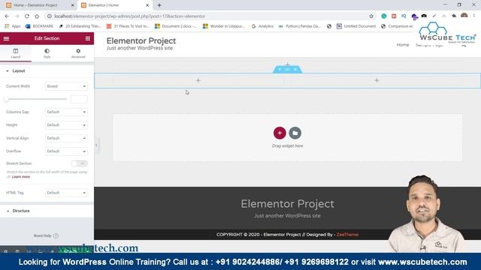
Task: Click the Elementor Project site title
Action: click(141, 40)
